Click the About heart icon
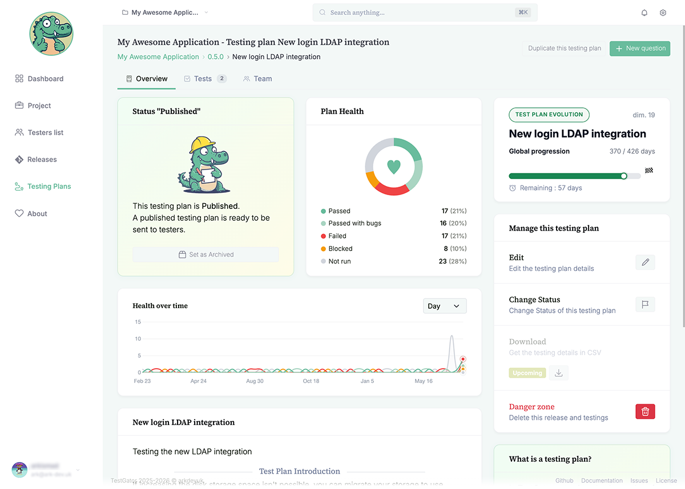The height and width of the screenshot is (489, 685). tap(19, 213)
